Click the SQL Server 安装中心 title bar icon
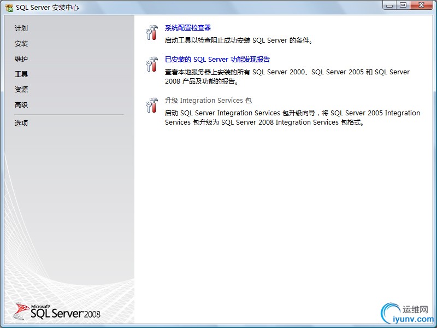Screen dimensions: 437x328 click(x=9, y=8)
